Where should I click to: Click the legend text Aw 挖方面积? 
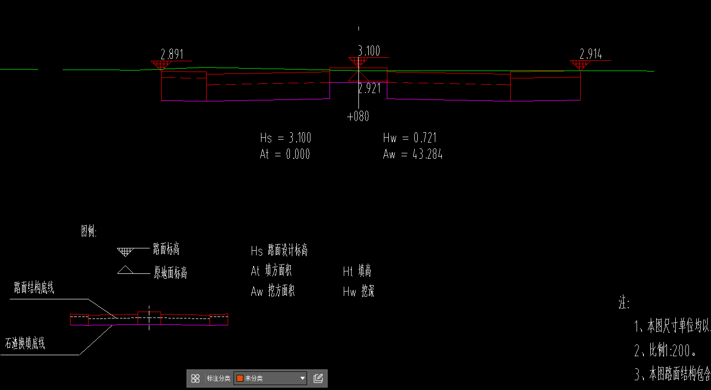click(273, 292)
